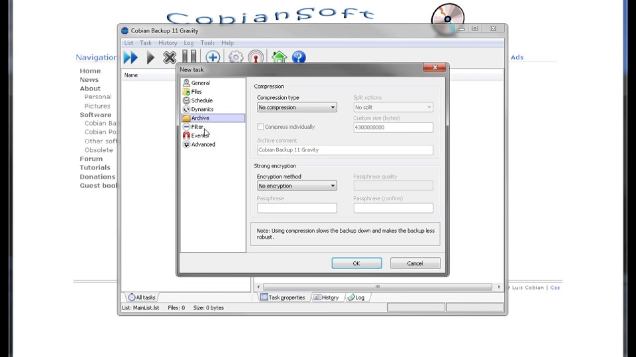Open help with the question mark icon
The width and height of the screenshot is (636, 357).
(298, 57)
